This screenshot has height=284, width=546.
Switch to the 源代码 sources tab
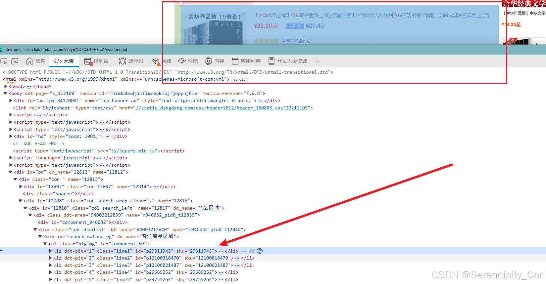click(131, 61)
